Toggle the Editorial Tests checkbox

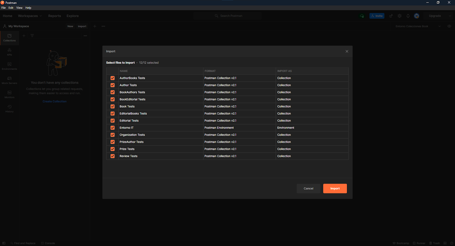113,121
